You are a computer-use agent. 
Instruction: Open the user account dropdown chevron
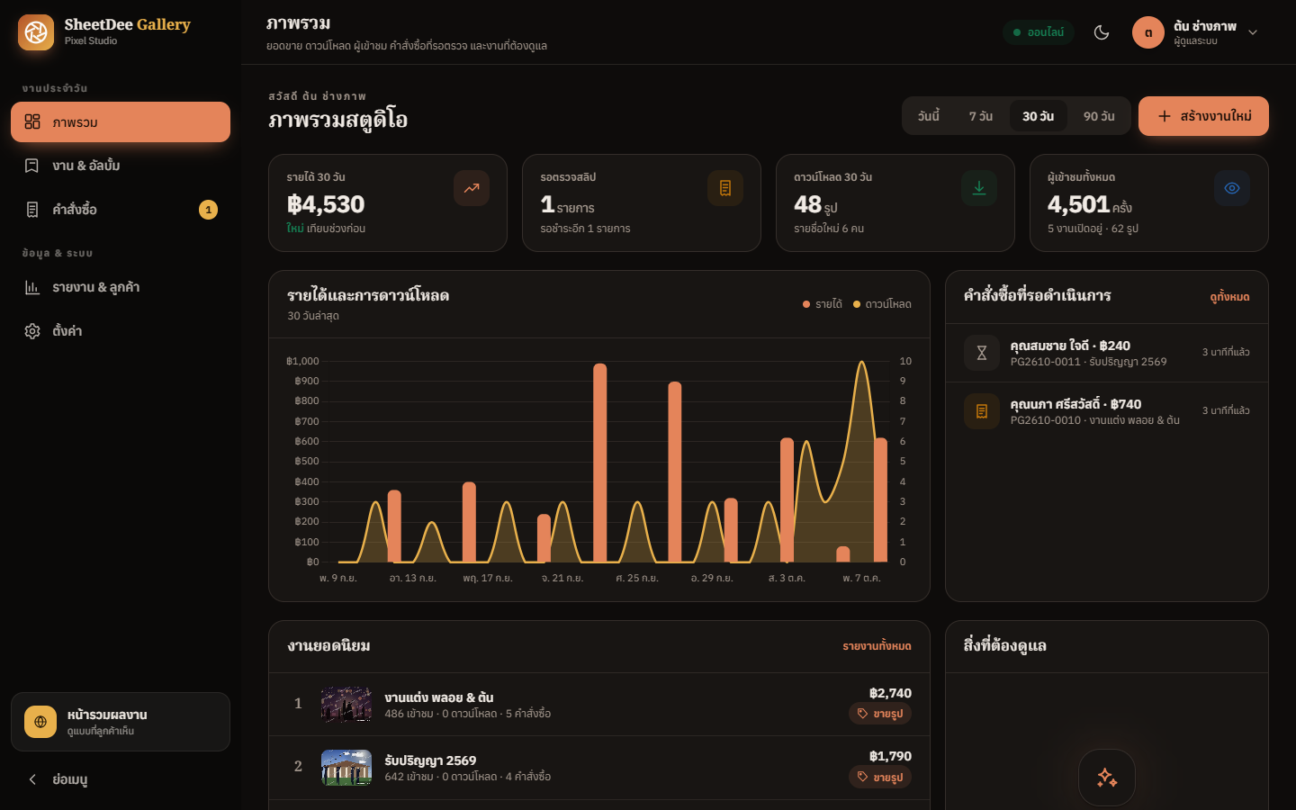(1253, 32)
